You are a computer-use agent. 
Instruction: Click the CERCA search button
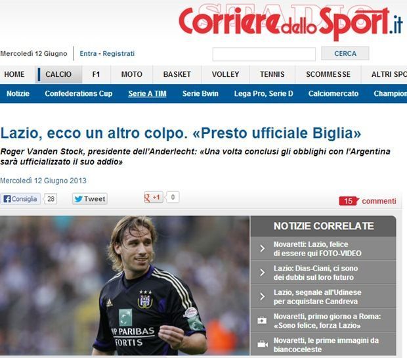[345, 53]
